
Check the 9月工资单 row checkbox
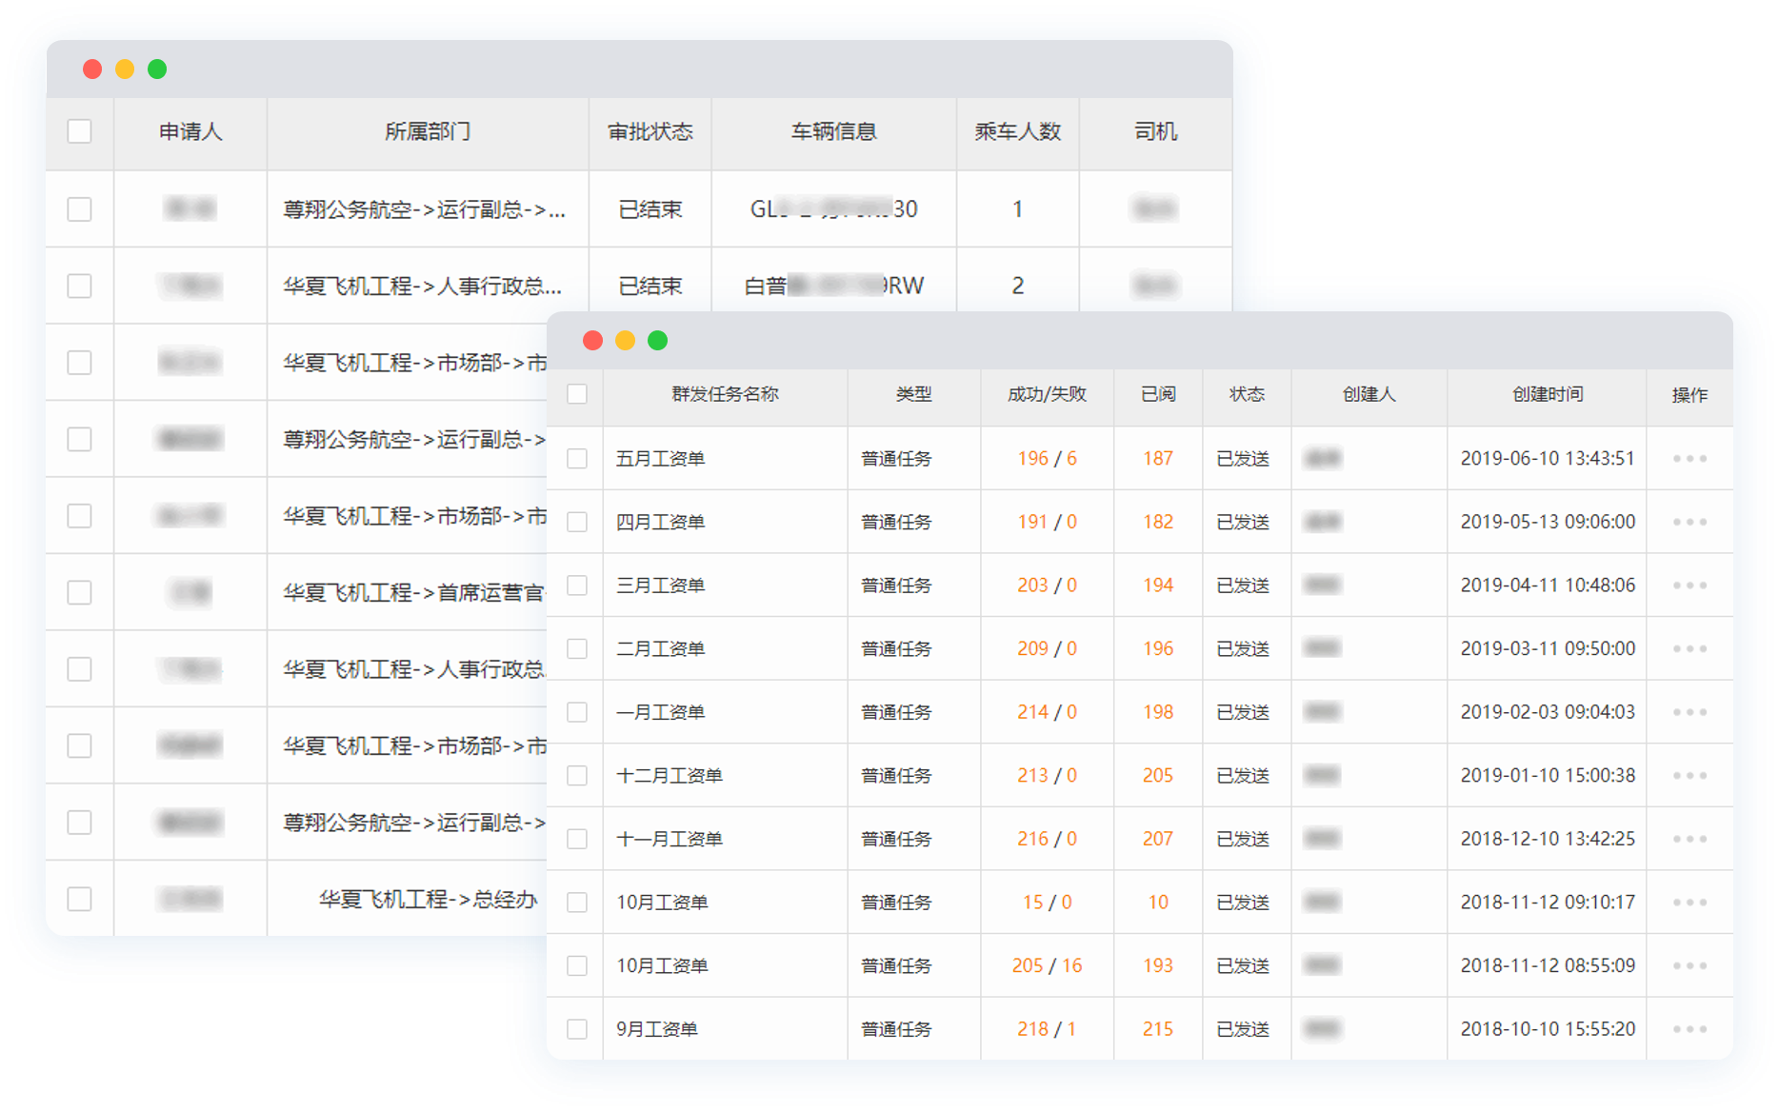(577, 1029)
